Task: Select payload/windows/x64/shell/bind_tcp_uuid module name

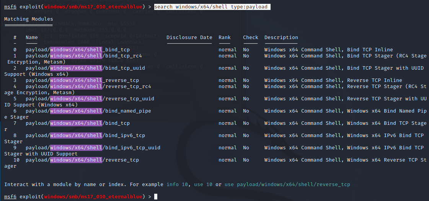Action: [85, 68]
